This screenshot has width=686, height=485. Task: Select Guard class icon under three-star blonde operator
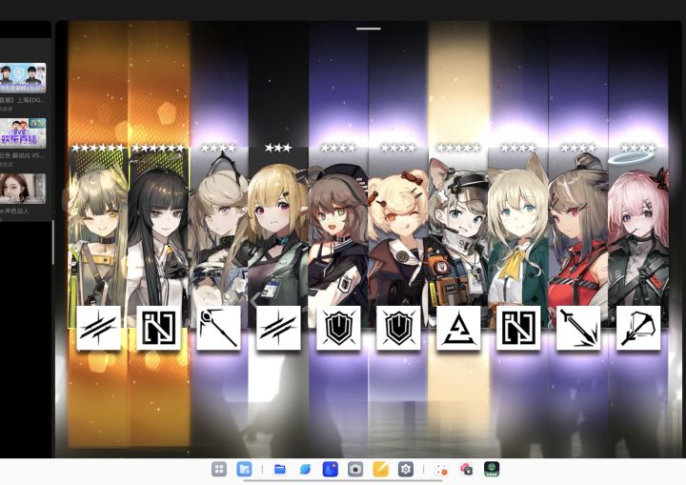pos(278,328)
